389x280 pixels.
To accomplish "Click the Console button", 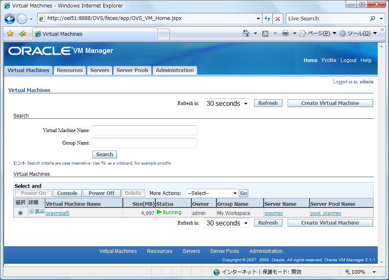I will click(67, 193).
